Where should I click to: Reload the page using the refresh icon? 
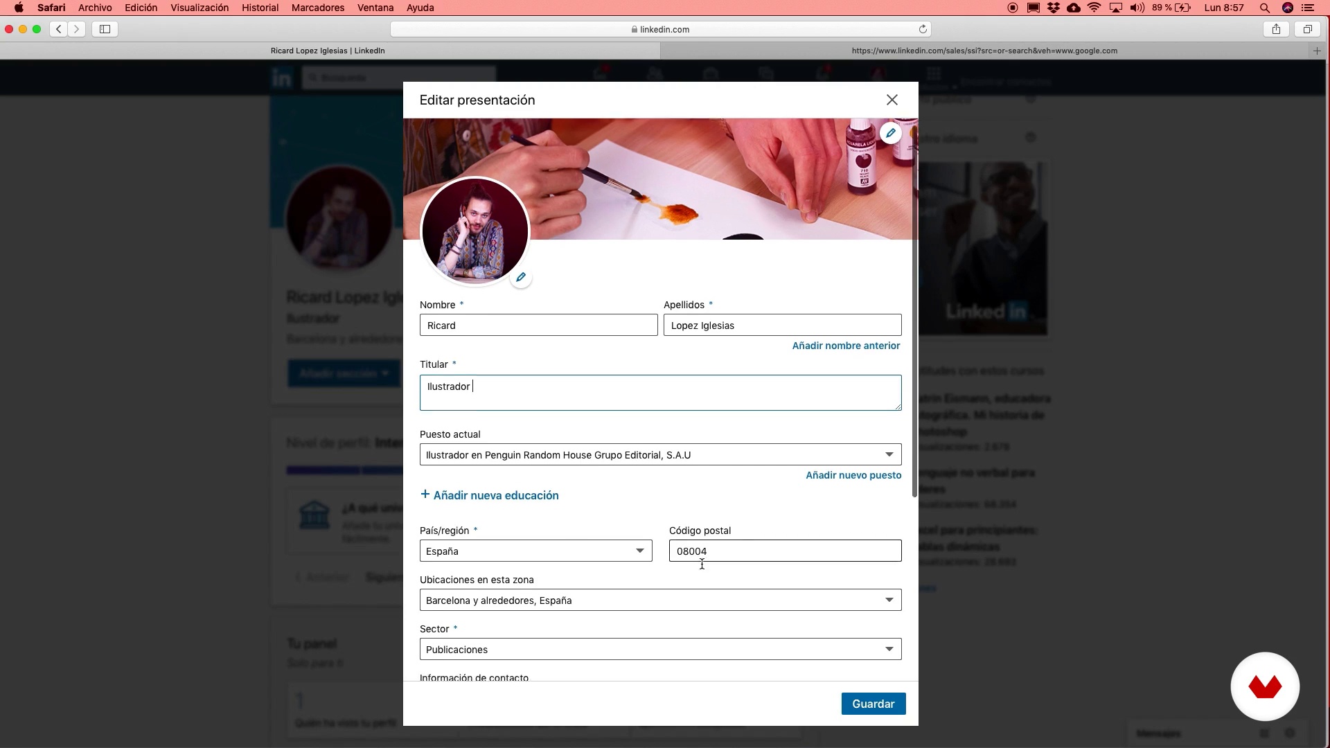(923, 29)
